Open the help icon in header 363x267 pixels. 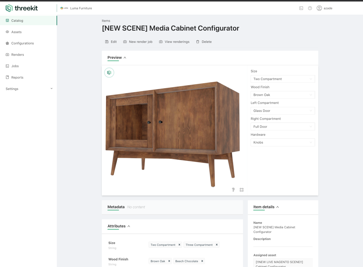tap(310, 8)
